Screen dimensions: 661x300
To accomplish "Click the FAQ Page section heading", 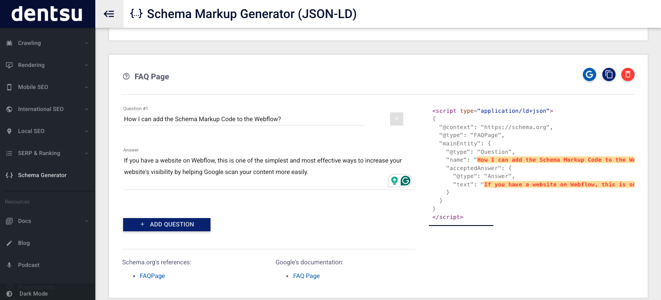I will (152, 77).
